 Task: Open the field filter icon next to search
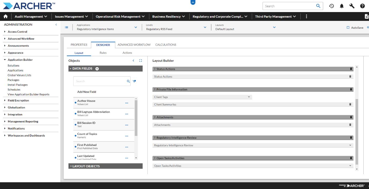pos(134,81)
